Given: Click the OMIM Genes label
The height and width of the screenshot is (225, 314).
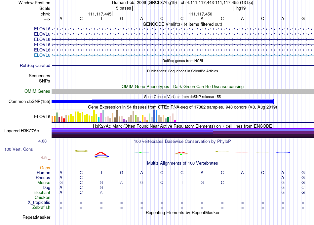Looking at the screenshot, I should click(37, 91).
